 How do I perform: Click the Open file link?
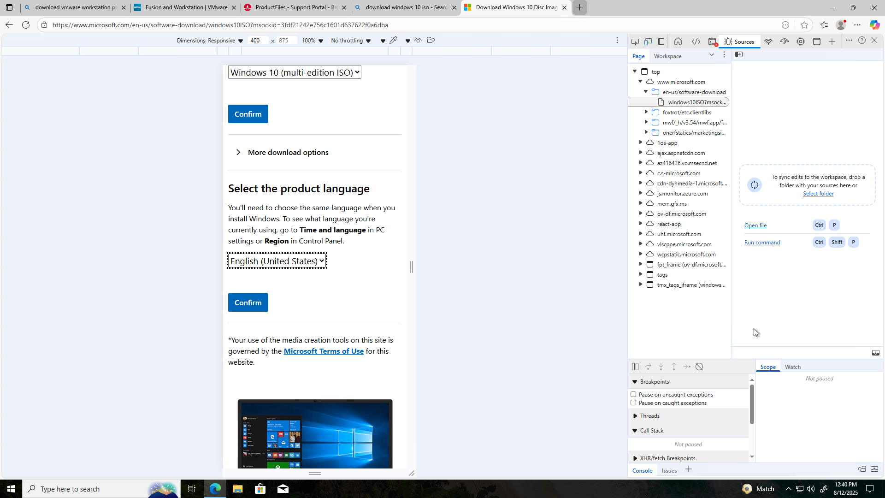[755, 225]
